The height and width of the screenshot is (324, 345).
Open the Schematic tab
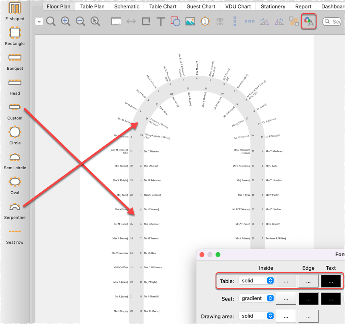click(x=127, y=6)
